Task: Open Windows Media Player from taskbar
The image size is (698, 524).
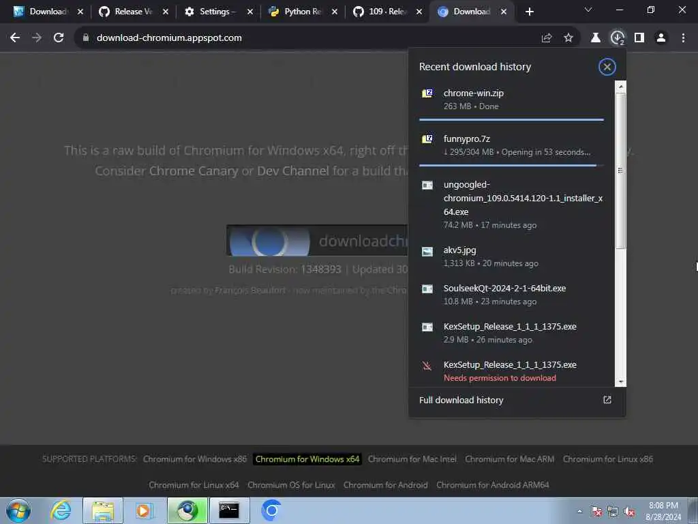Action: click(x=144, y=510)
